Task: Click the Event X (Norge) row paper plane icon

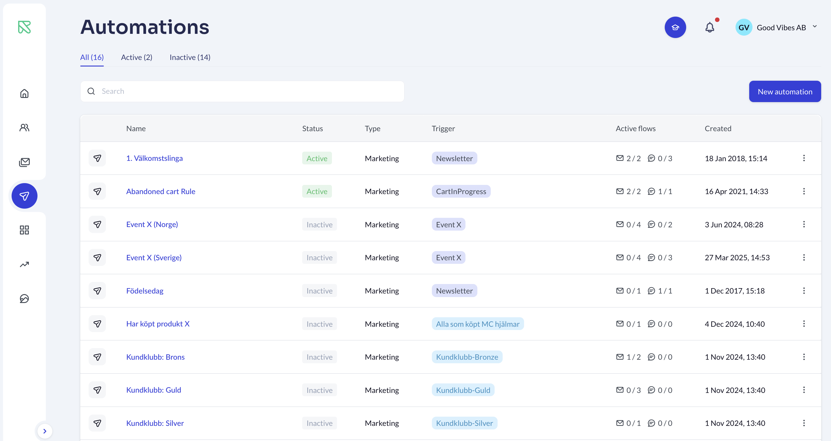Action: 97,224
